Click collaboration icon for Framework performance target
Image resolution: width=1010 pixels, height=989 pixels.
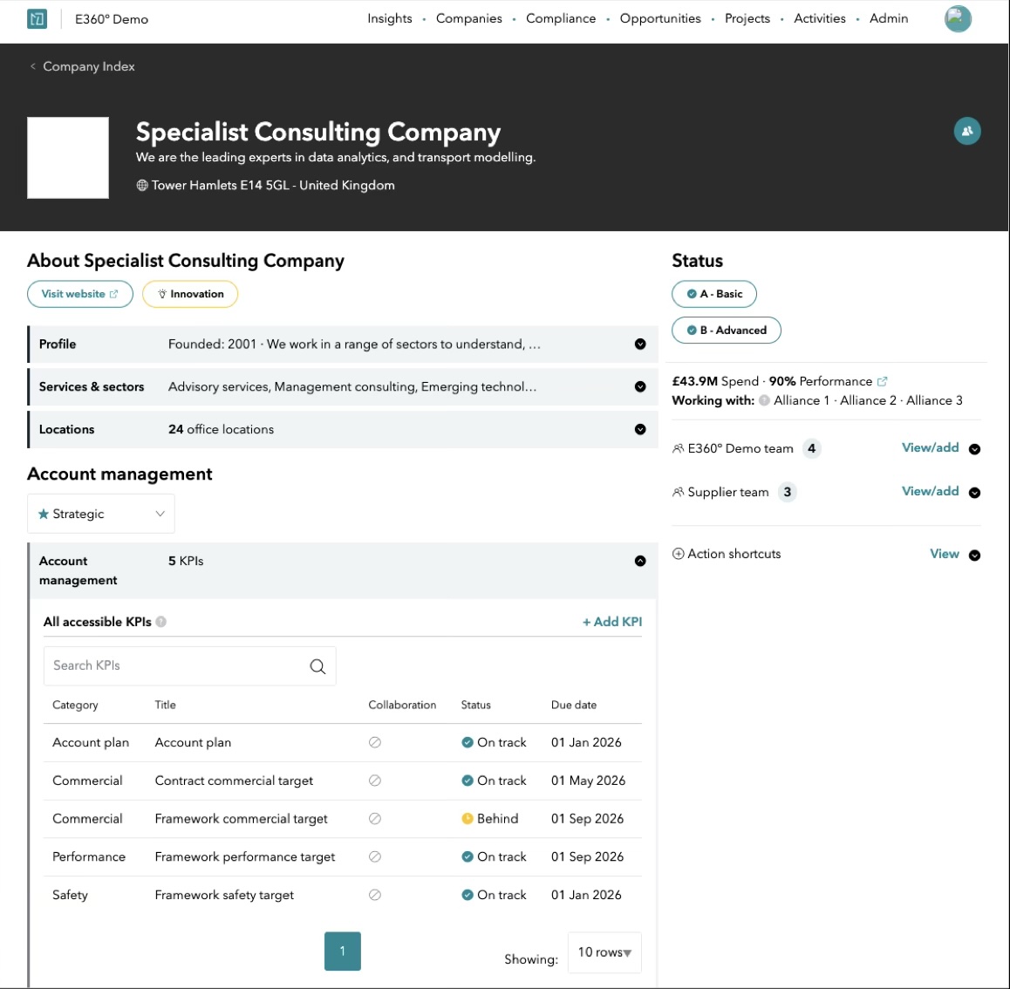coord(375,856)
